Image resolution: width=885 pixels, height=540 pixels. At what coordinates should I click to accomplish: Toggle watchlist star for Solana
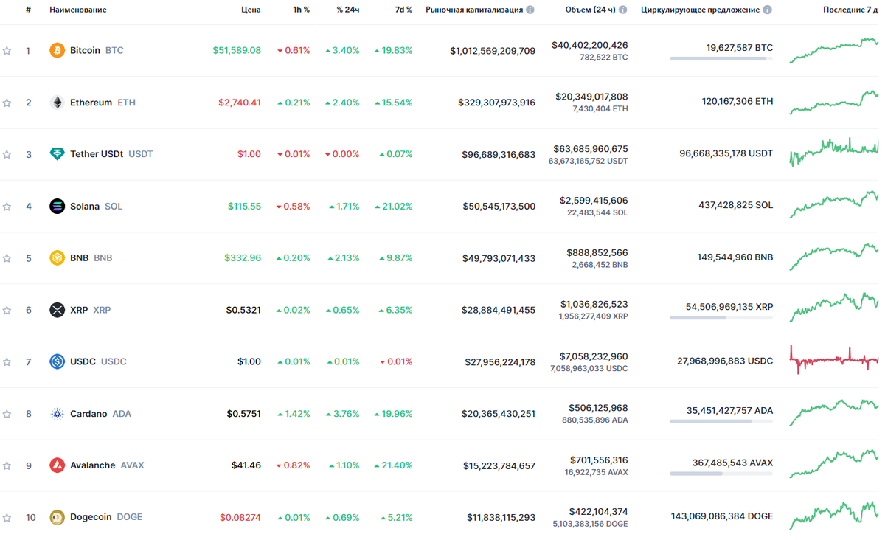[x=7, y=207]
